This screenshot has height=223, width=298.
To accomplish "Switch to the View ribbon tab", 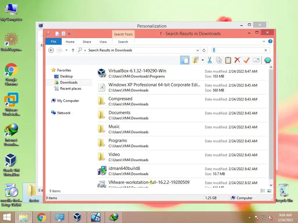I will [103, 42].
